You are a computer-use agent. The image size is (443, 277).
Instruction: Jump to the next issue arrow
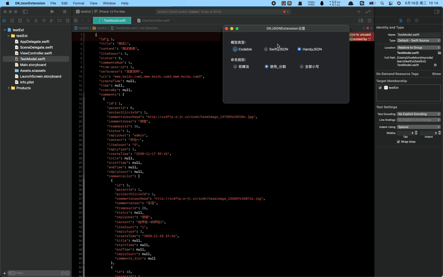coord(371,28)
